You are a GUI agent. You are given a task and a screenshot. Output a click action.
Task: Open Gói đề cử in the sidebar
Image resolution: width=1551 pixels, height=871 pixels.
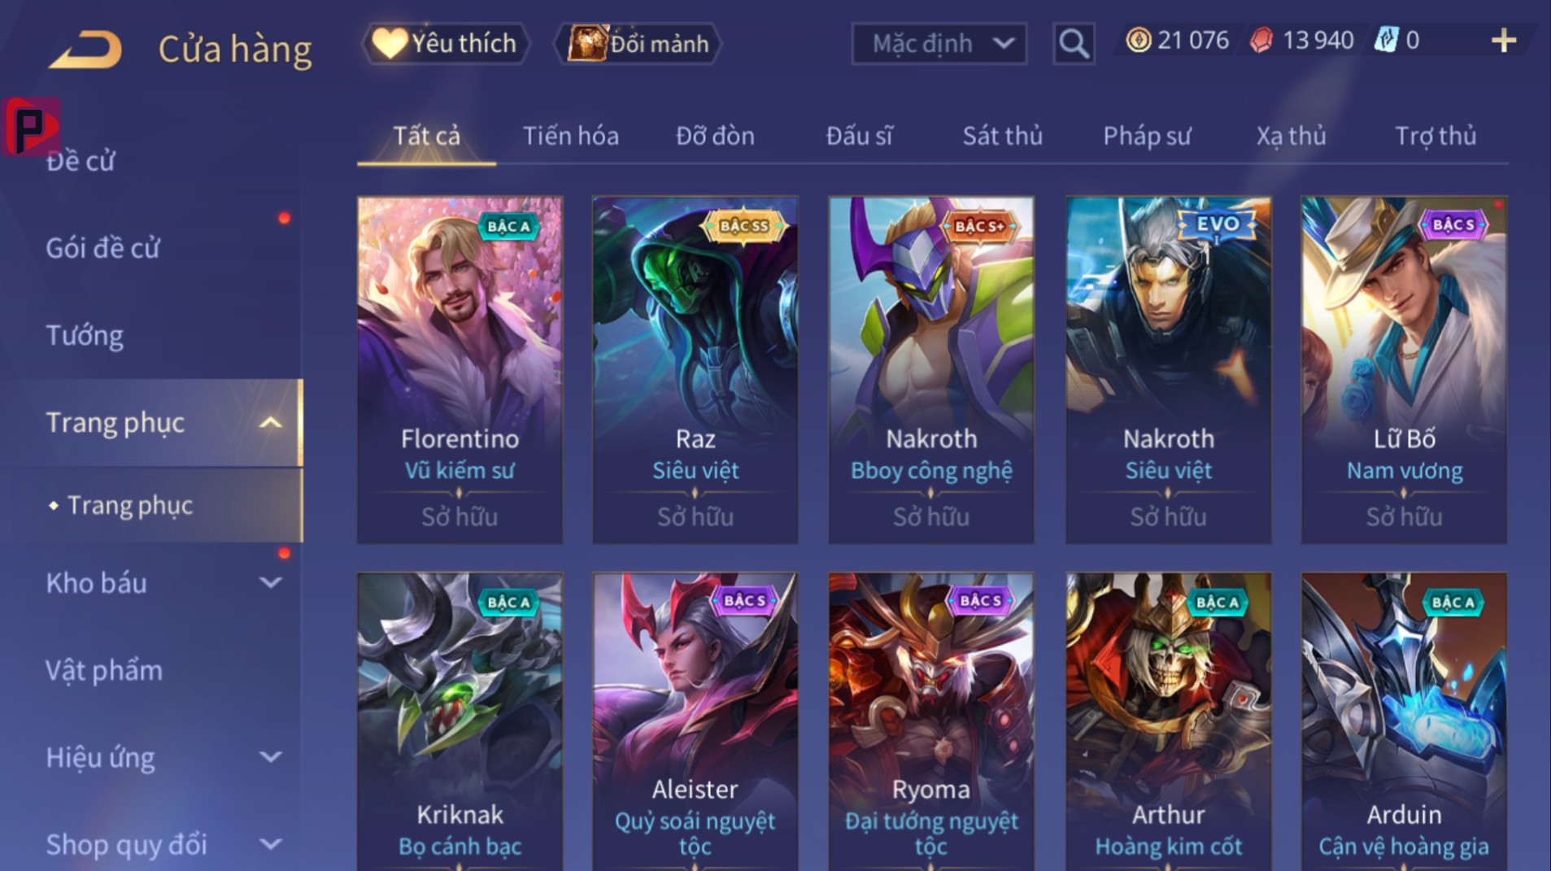click(102, 248)
